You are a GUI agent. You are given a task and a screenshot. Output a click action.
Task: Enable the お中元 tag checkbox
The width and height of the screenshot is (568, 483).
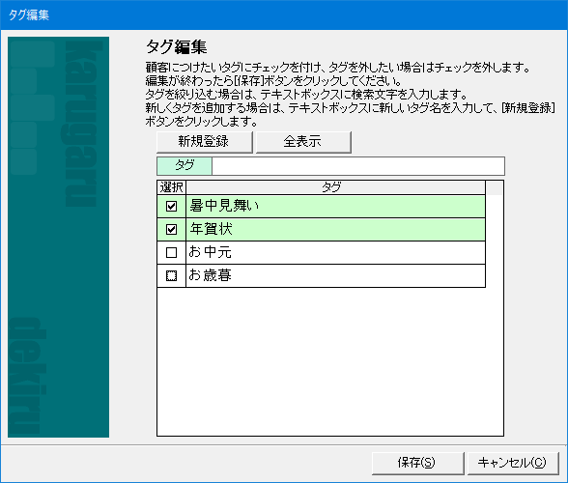[171, 252]
